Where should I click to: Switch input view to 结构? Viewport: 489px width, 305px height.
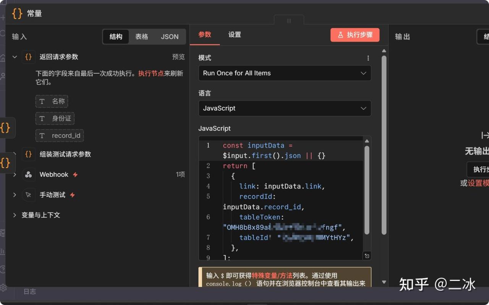[x=116, y=37]
